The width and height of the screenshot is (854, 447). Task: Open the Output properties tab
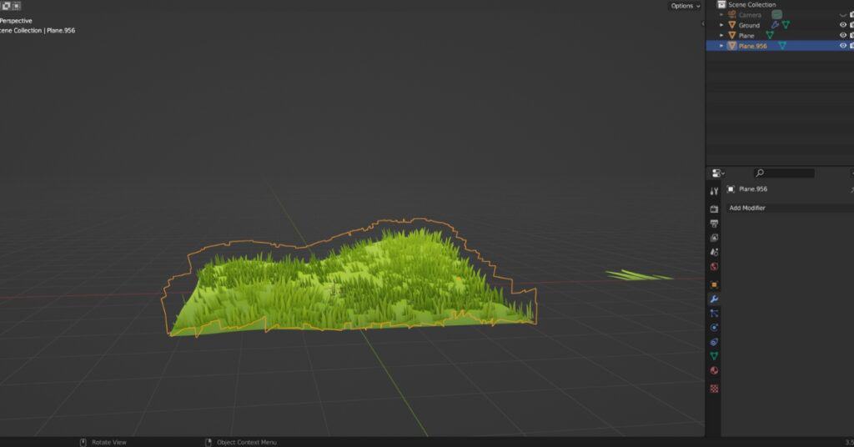714,223
